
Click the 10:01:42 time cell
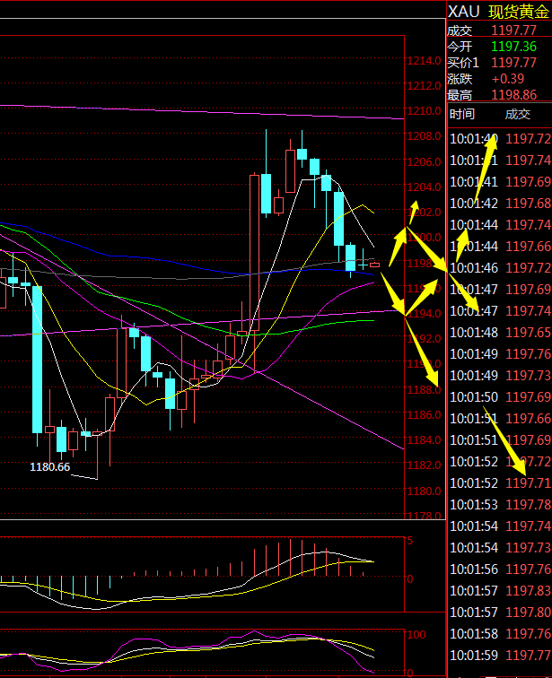click(474, 203)
